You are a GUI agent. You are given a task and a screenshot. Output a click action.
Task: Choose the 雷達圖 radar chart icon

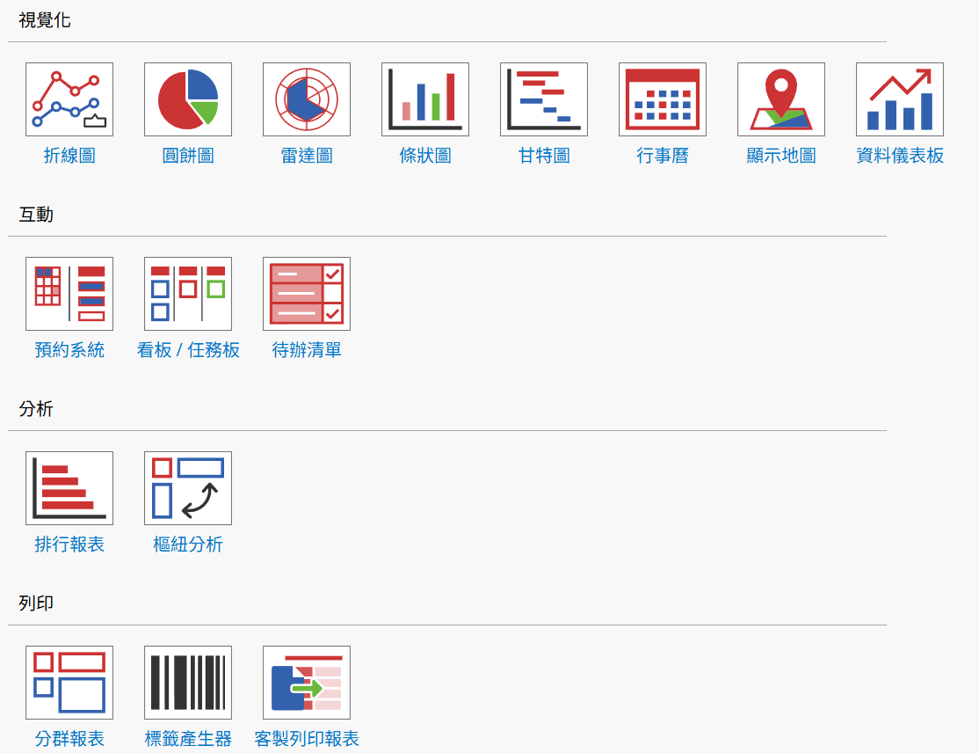(307, 99)
